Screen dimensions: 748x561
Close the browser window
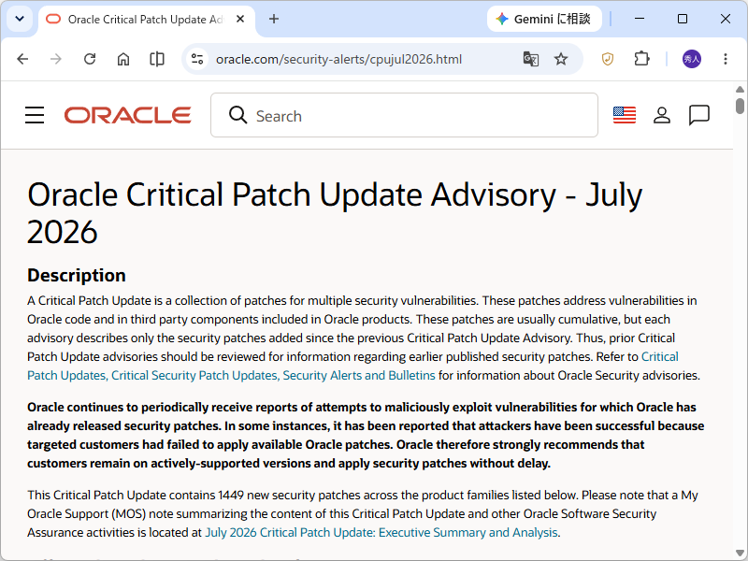[x=726, y=19]
